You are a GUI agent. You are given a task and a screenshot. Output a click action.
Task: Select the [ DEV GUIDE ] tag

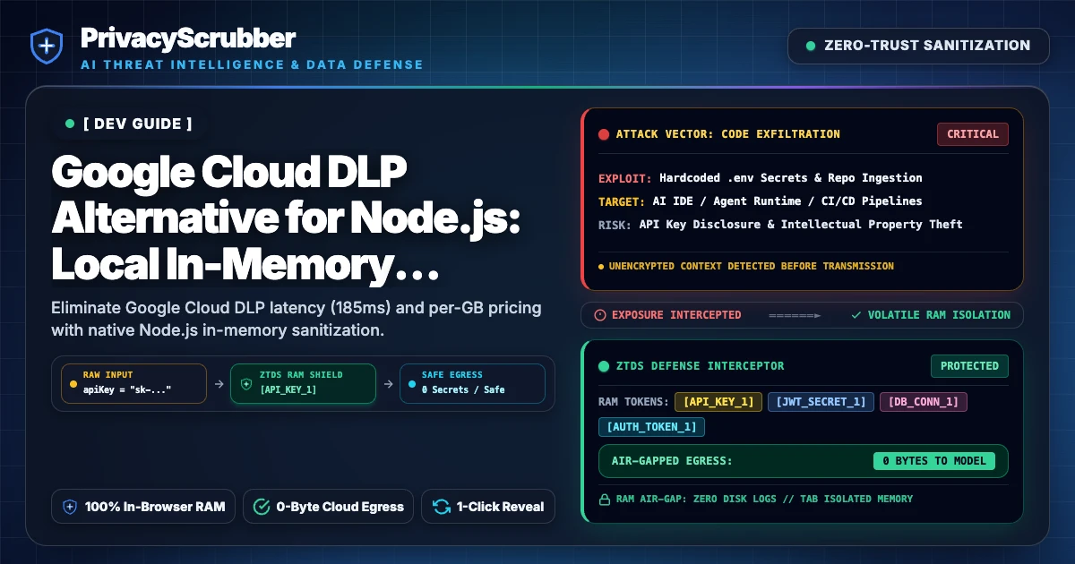128,124
